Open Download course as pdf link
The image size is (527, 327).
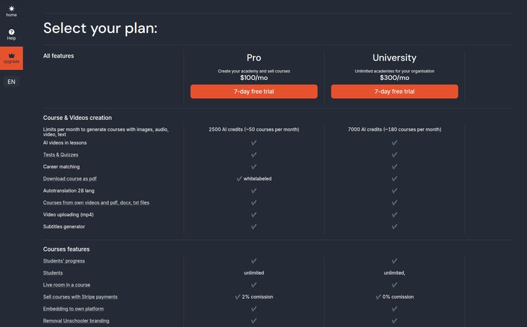coord(70,179)
